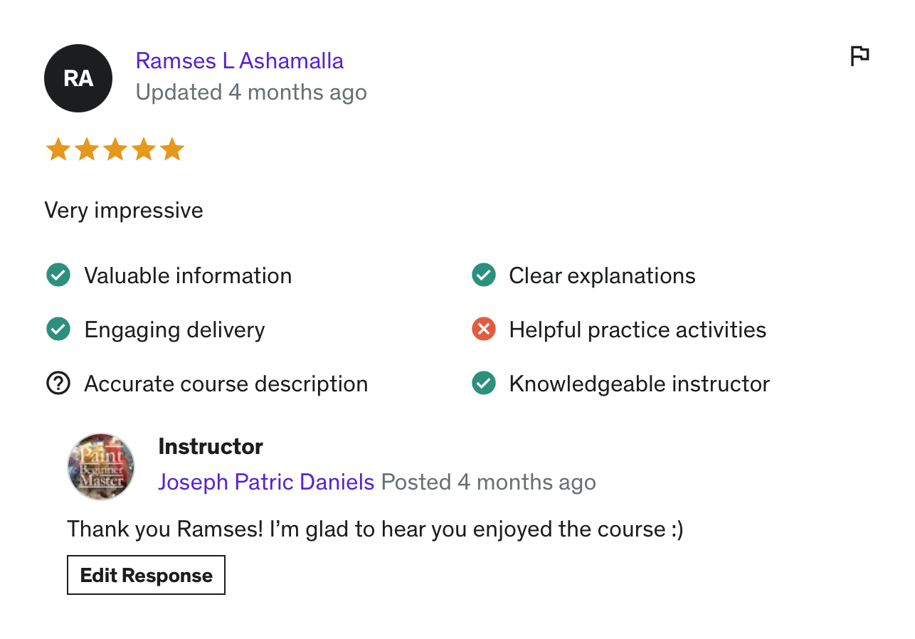Click the question mark beside Accurate course description
The image size is (915, 639).
(x=58, y=384)
